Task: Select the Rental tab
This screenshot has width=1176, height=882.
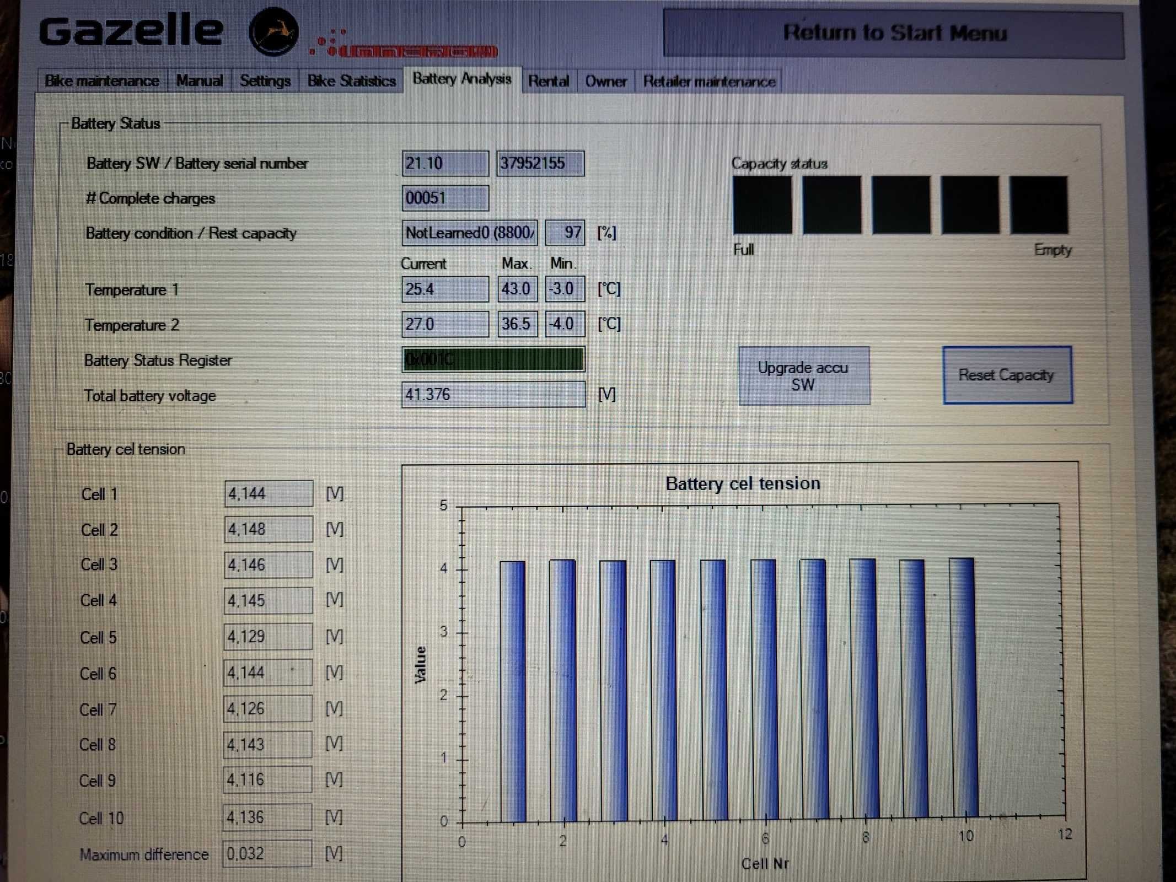Action: coord(549,82)
